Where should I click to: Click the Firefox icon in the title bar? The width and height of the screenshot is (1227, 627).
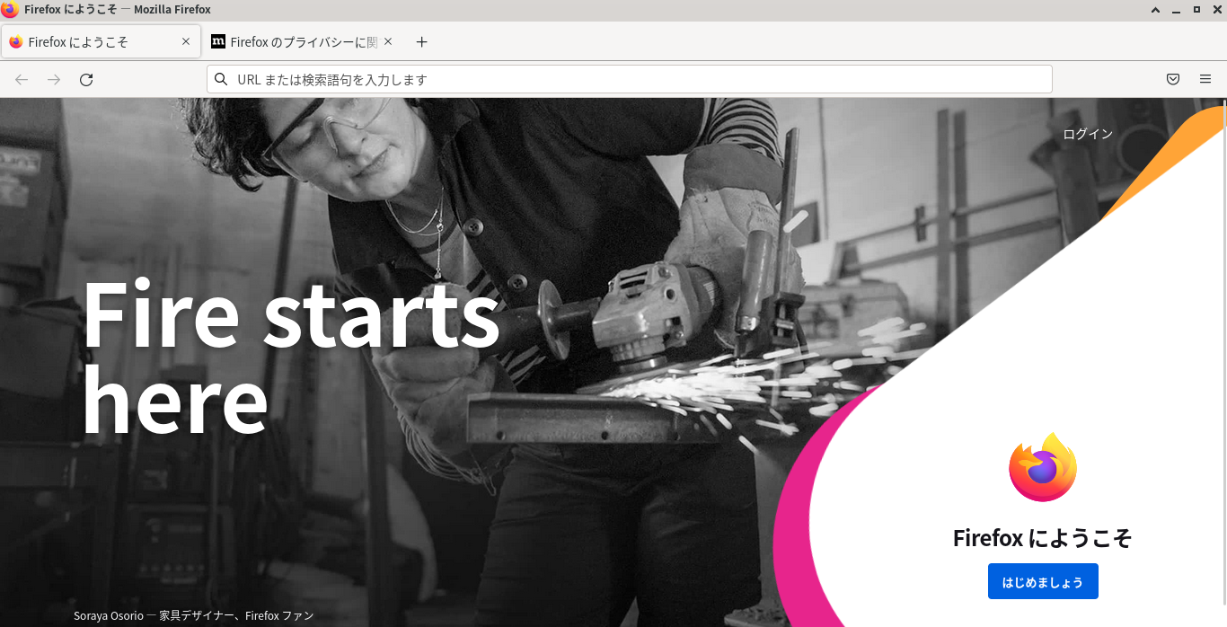click(10, 10)
